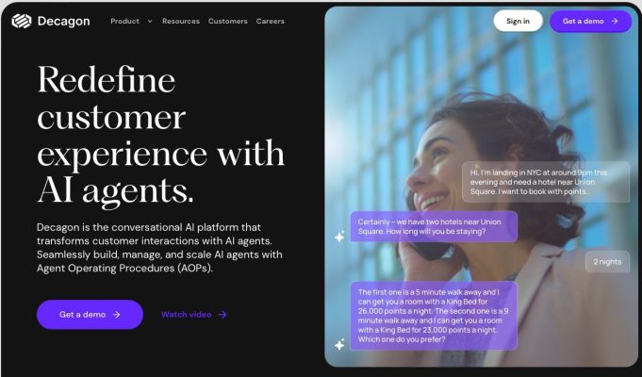Click the NYC landing chat message bubble
The width and height of the screenshot is (642, 377).
point(546,182)
